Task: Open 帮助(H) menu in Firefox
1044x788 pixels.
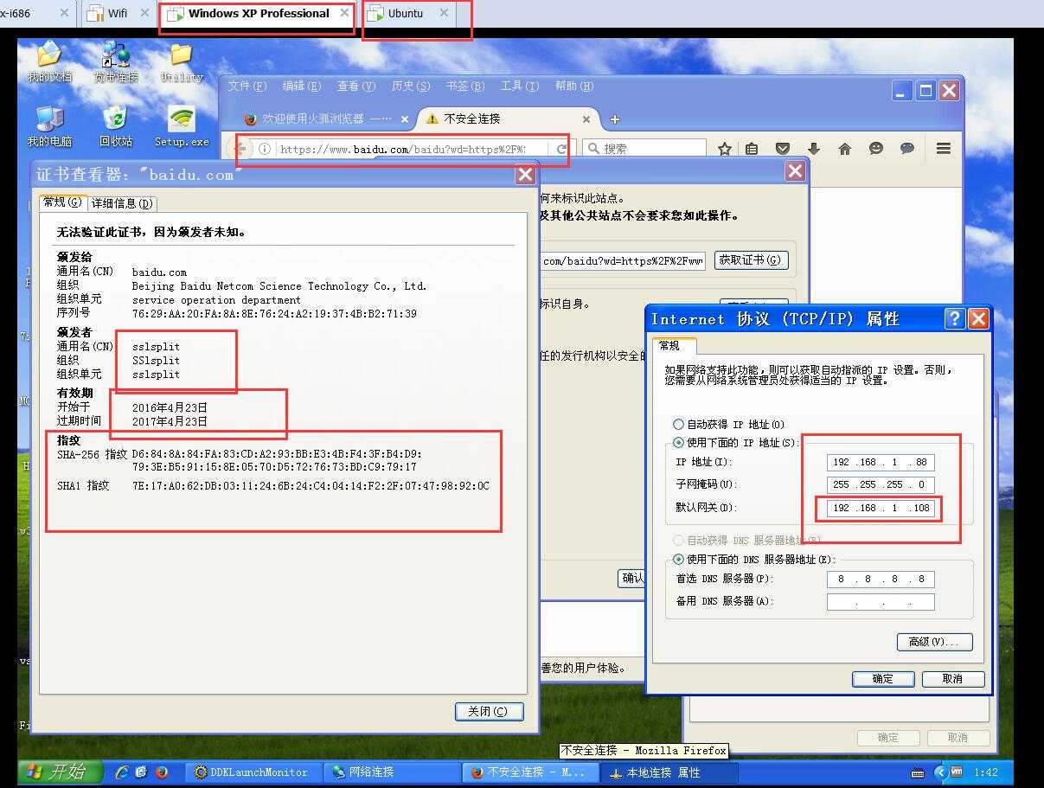Action: 574,86
